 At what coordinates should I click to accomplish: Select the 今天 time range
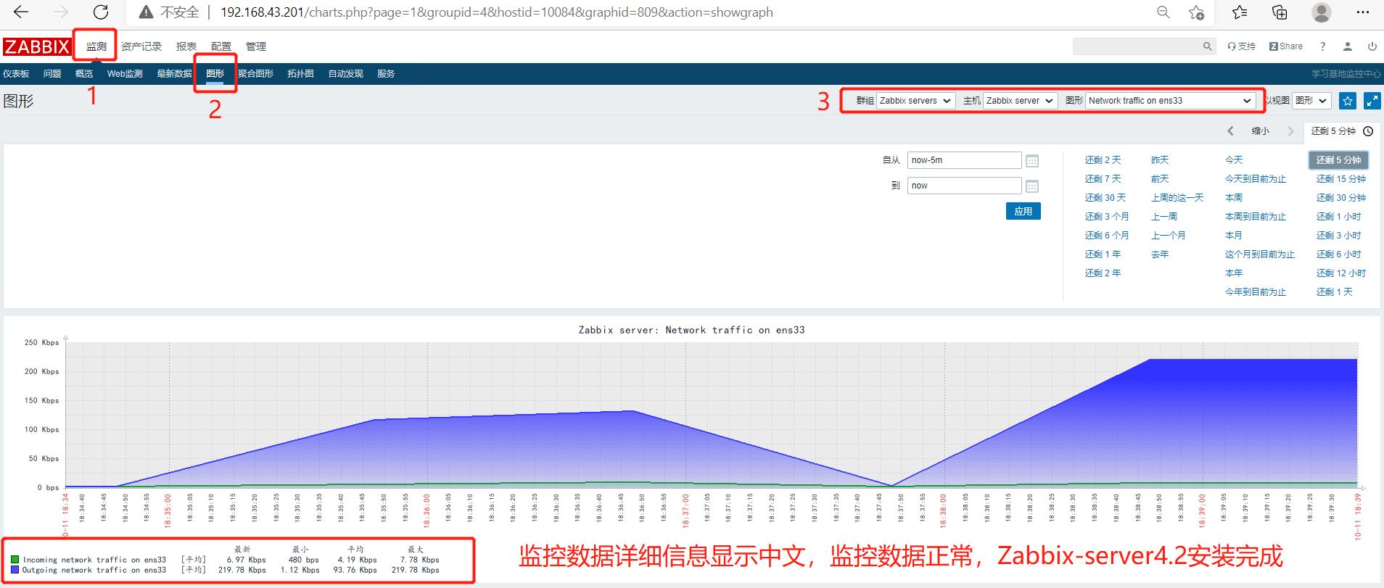point(1234,160)
